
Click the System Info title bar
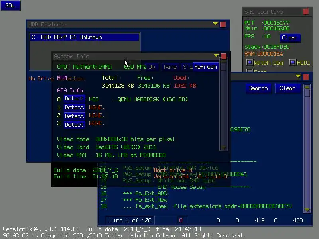[x=133, y=56]
